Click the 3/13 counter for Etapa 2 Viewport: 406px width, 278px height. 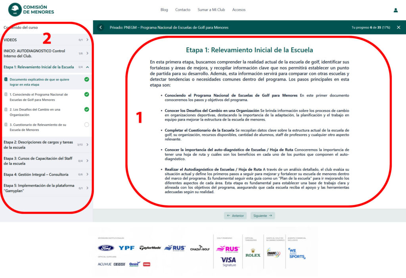click(x=80, y=145)
